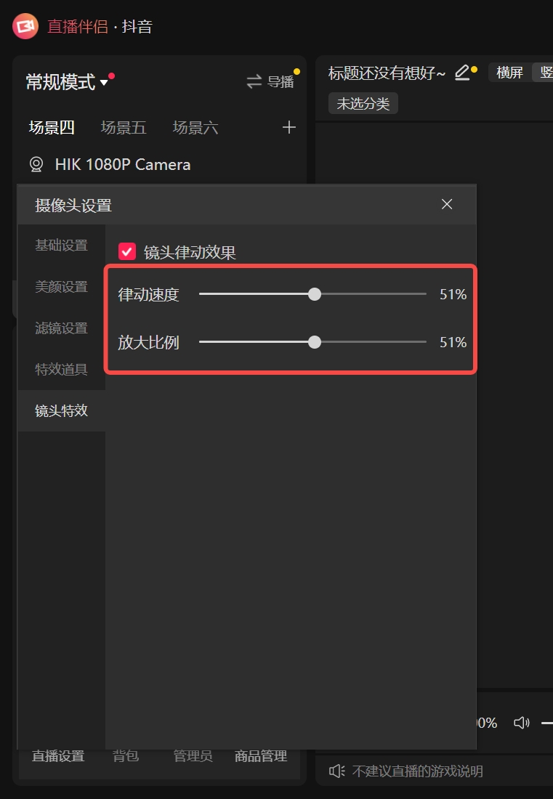
Task: Click the HIK 1080P Camera webcam icon
Action: 36,165
